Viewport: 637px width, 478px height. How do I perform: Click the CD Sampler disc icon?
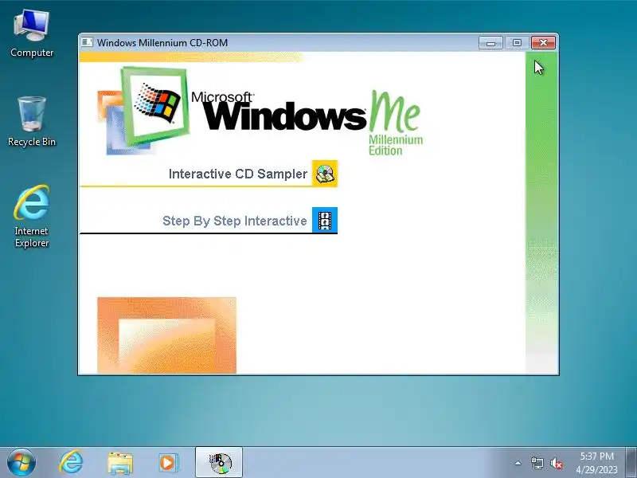click(x=325, y=174)
